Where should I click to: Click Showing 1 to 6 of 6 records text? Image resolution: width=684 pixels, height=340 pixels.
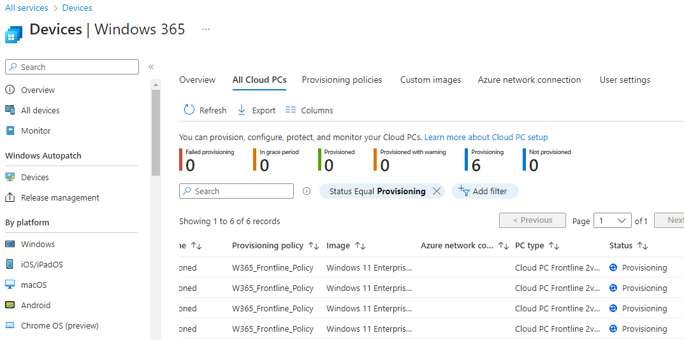tap(229, 222)
